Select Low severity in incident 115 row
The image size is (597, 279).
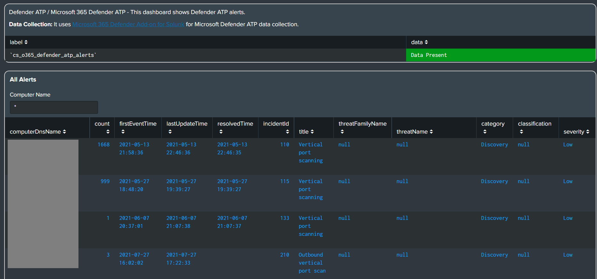[568, 181]
